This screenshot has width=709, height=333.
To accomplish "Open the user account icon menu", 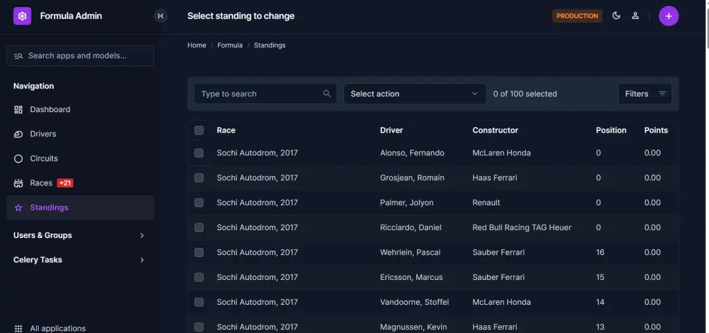I will [635, 16].
